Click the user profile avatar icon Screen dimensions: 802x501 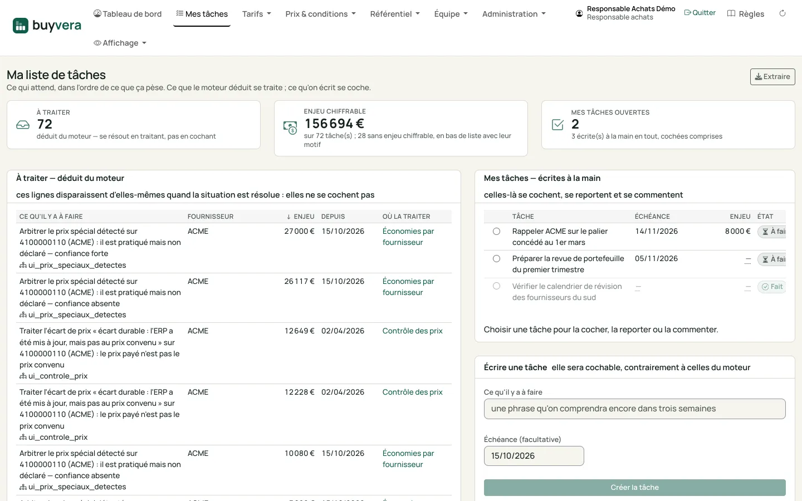point(579,13)
